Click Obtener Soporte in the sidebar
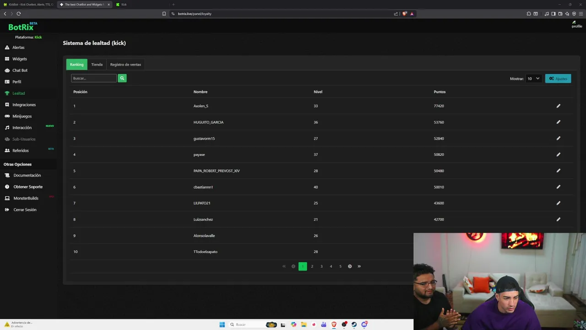Image resolution: width=586 pixels, height=330 pixels. point(28,187)
